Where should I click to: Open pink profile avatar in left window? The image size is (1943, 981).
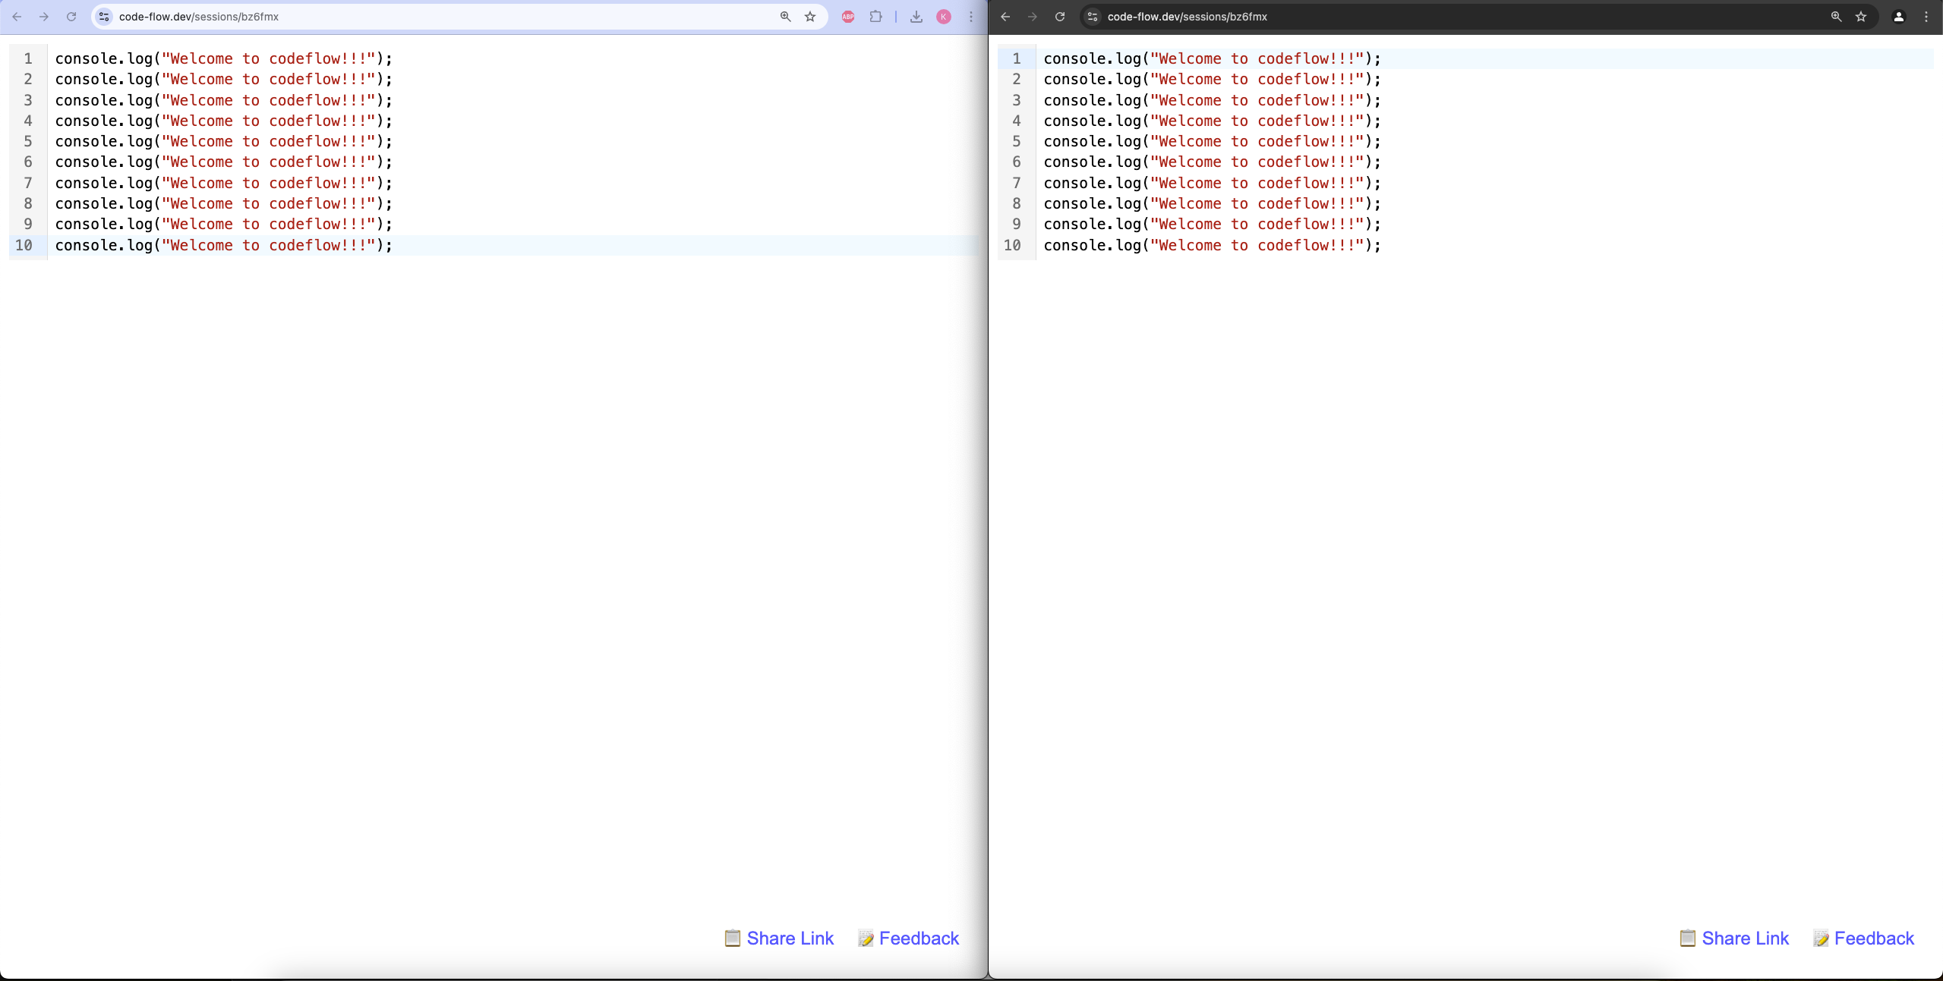(x=944, y=17)
